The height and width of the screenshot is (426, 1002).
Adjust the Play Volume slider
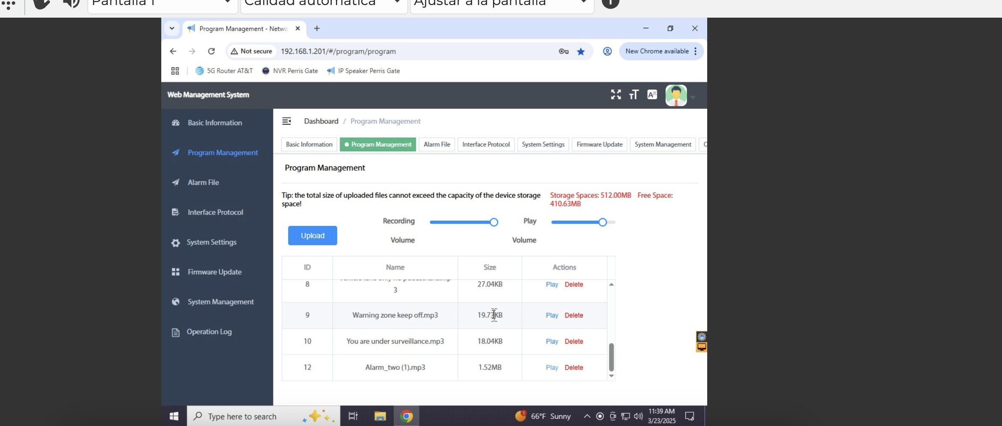602,222
